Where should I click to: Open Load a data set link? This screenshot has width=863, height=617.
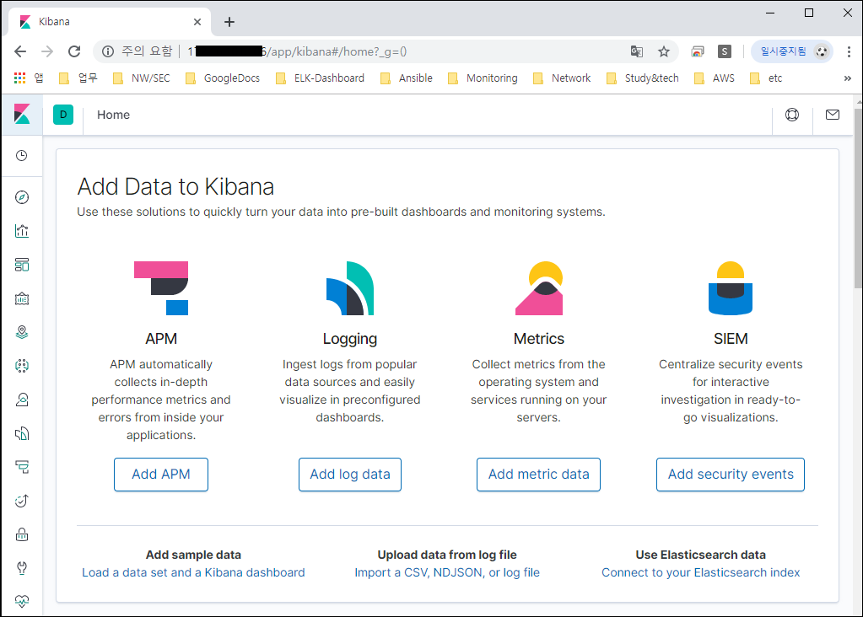pyautogui.click(x=193, y=572)
